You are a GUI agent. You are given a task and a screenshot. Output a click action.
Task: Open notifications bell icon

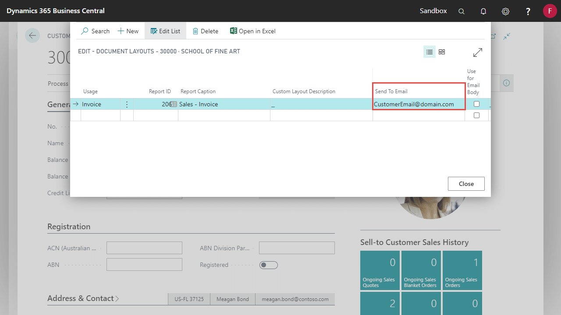[483, 11]
